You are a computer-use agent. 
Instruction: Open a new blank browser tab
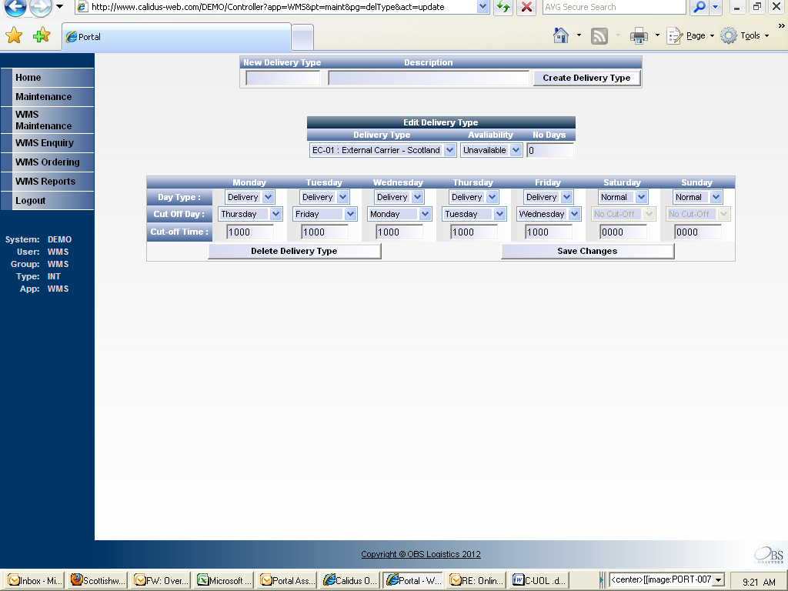302,37
